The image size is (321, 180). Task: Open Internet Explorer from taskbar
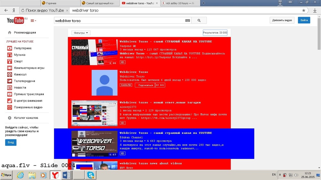20,175
